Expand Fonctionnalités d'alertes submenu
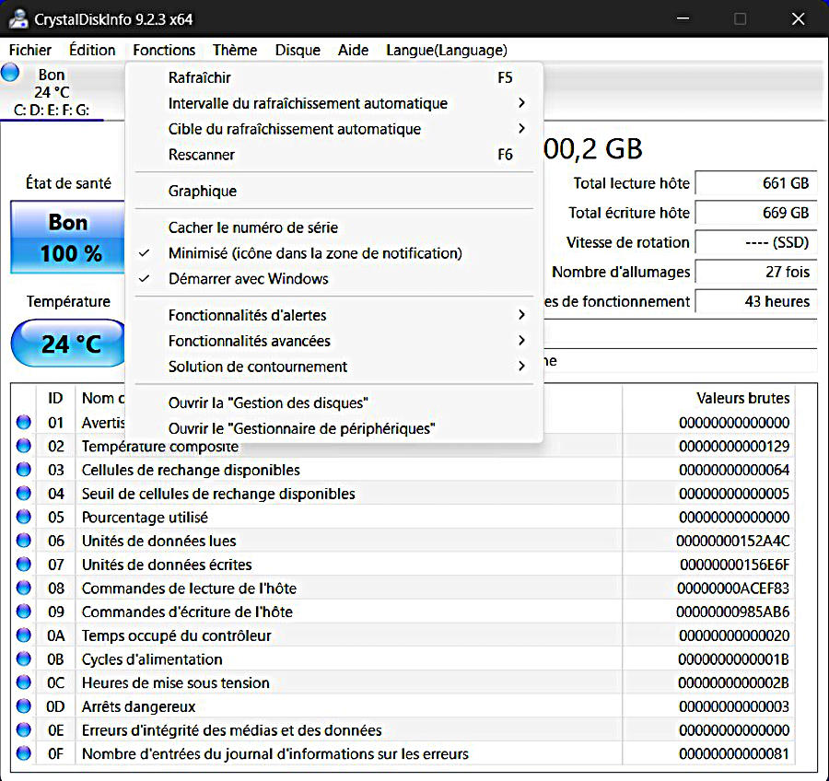Screen dimensions: 829x781 coord(334,315)
